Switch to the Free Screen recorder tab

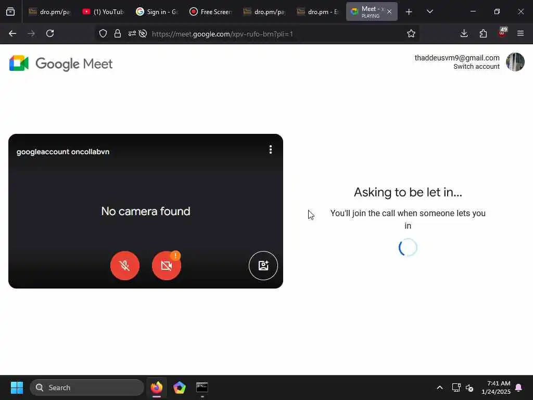coord(211,12)
